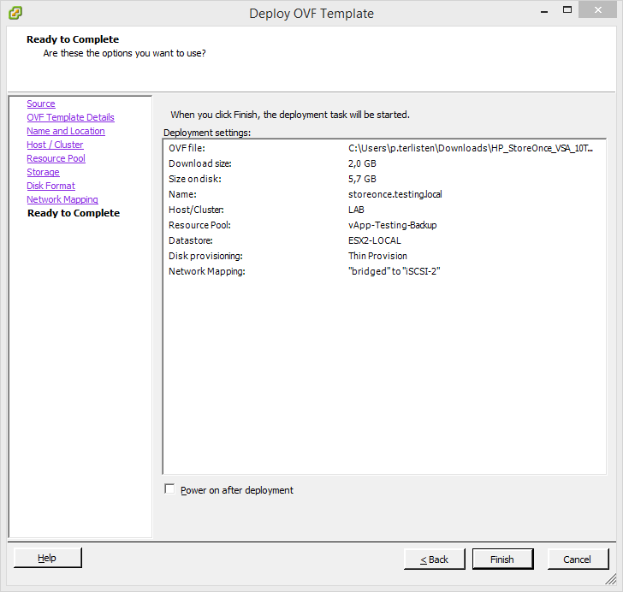The height and width of the screenshot is (592, 623).
Task: Click the vSphere icon in the title bar
Action: (15, 13)
